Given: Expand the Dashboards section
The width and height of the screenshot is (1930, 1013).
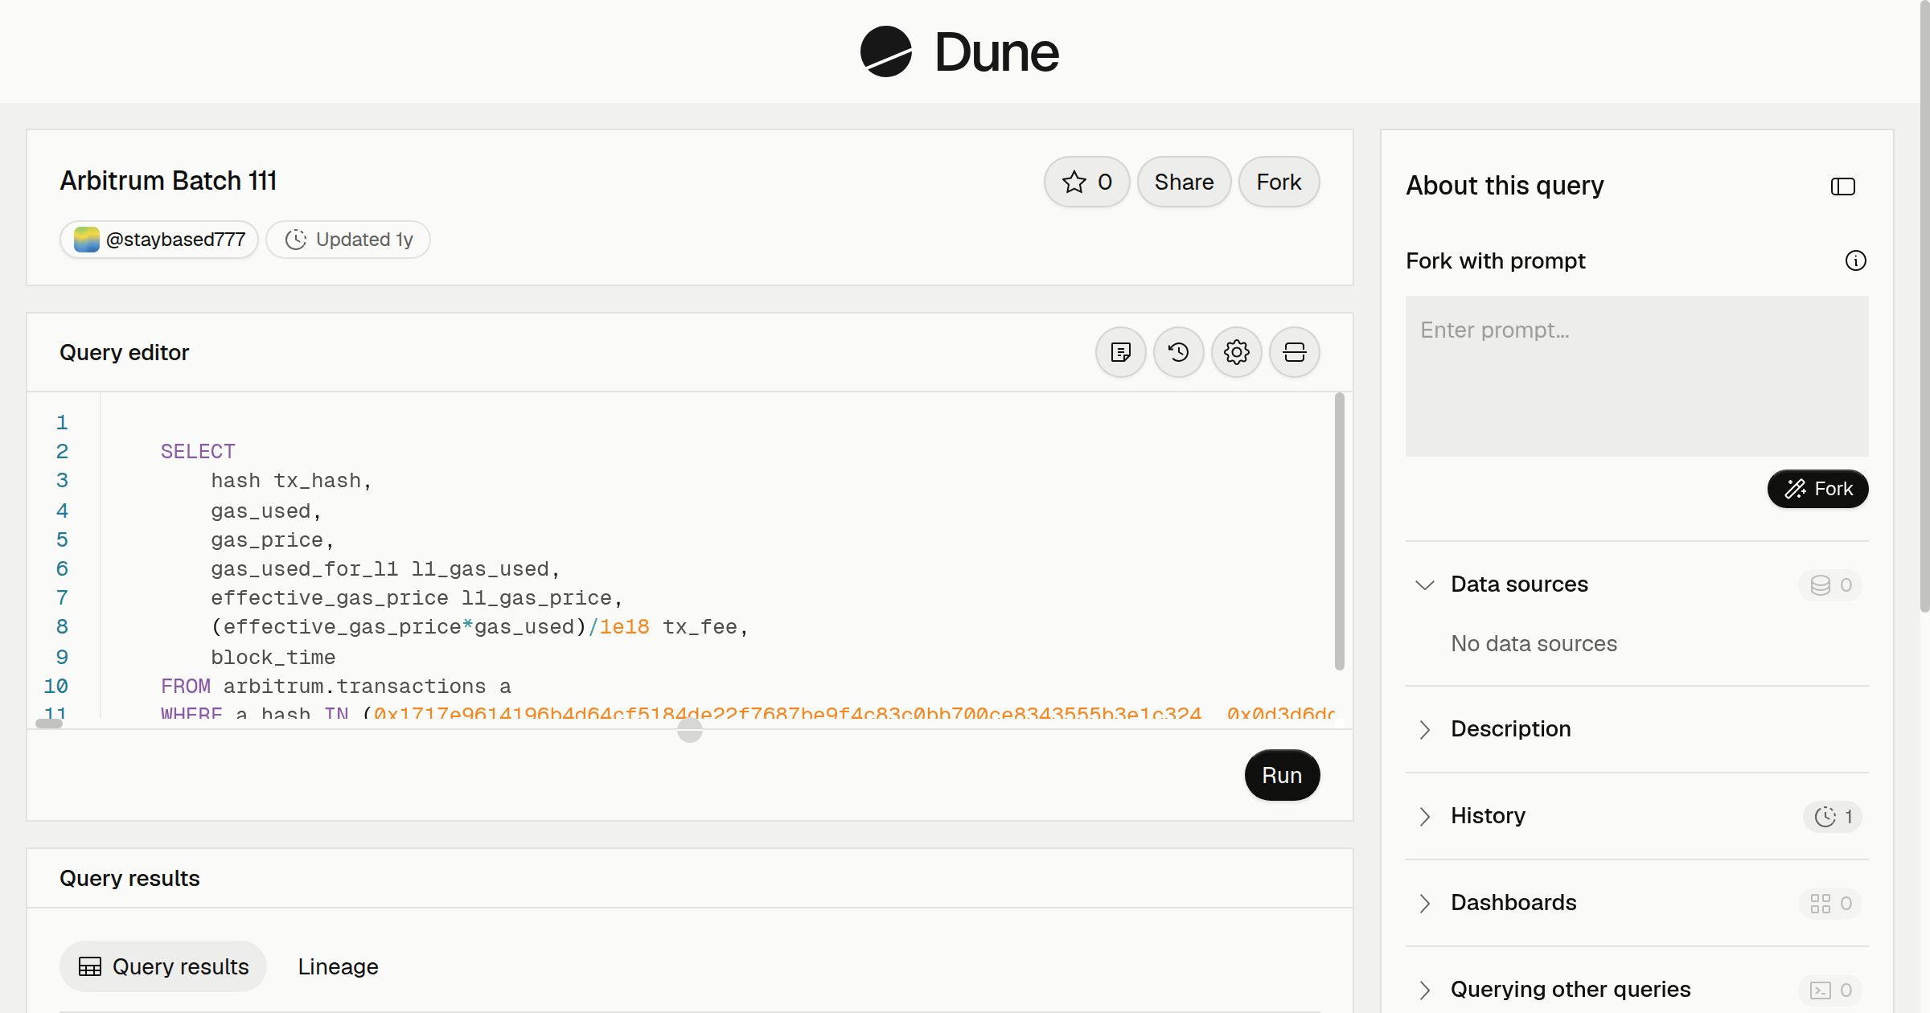Looking at the screenshot, I should tap(1425, 903).
